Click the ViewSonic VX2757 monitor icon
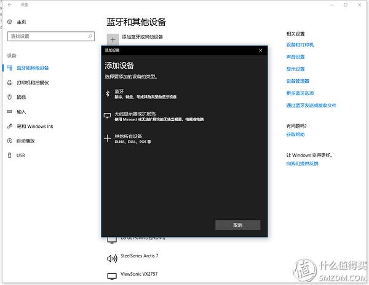Screen dimensions: 369x285 pyautogui.click(x=112, y=276)
